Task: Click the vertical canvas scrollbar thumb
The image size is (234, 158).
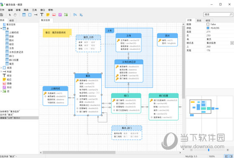Action: click(183, 62)
